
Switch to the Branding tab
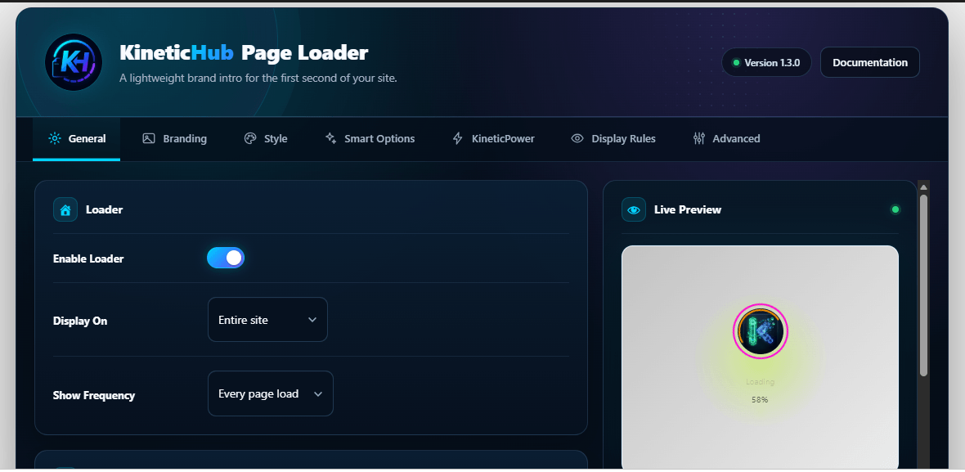click(x=175, y=138)
